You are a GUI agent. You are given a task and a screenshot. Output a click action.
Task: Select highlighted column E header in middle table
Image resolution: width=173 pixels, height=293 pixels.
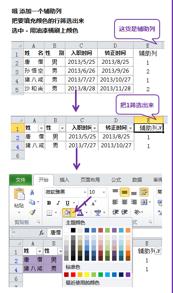[148, 120]
